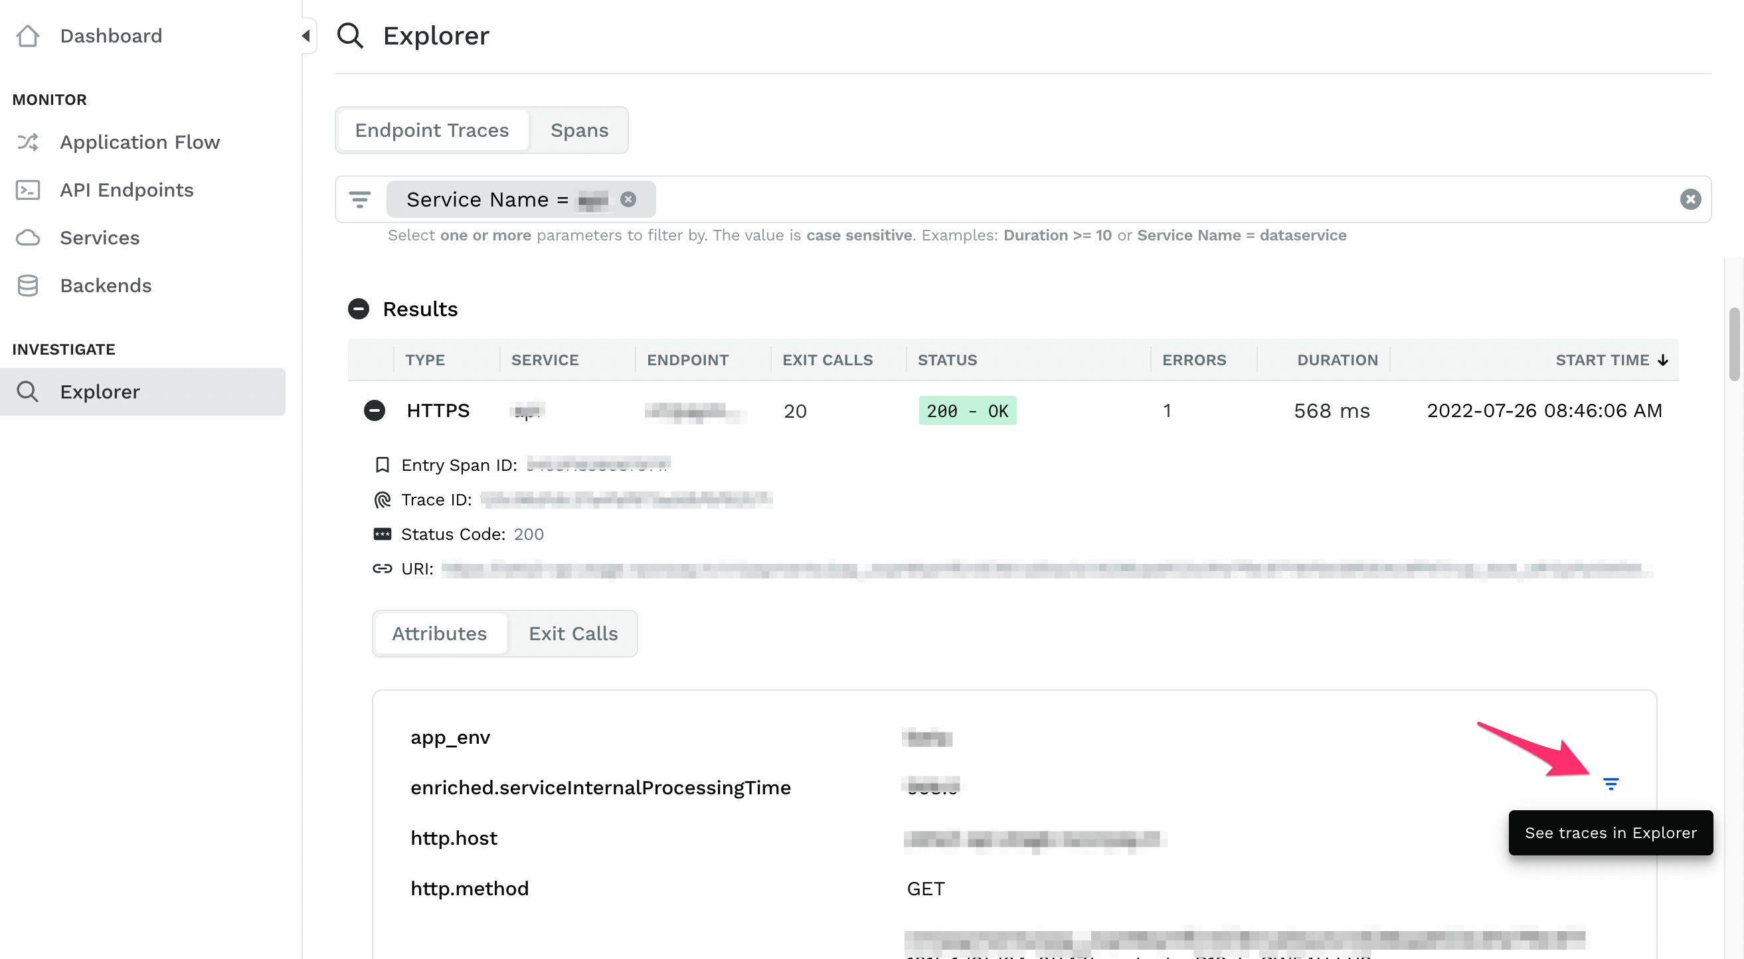1744x959 pixels.
Task: Click the vertical scrollbar handle
Action: tap(1734, 345)
